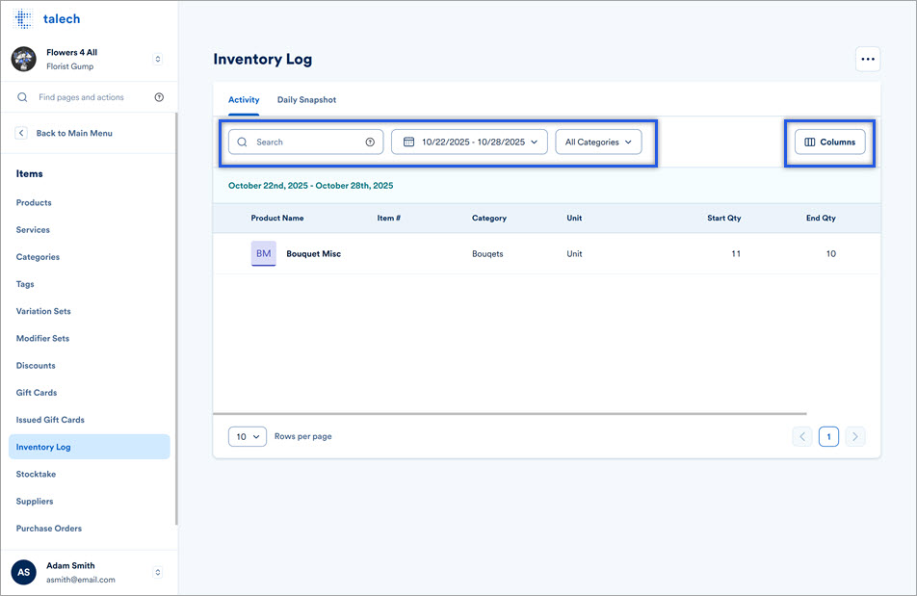Click the Item # column header
Screen dimensions: 917x596
pyautogui.click(x=389, y=218)
